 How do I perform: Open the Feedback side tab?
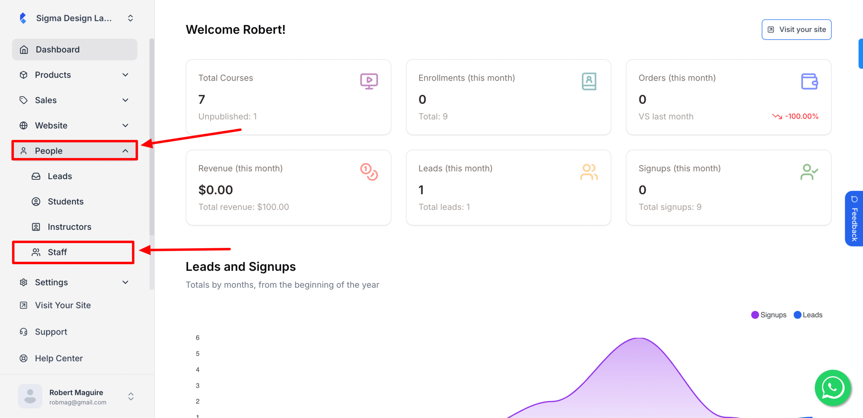(854, 219)
